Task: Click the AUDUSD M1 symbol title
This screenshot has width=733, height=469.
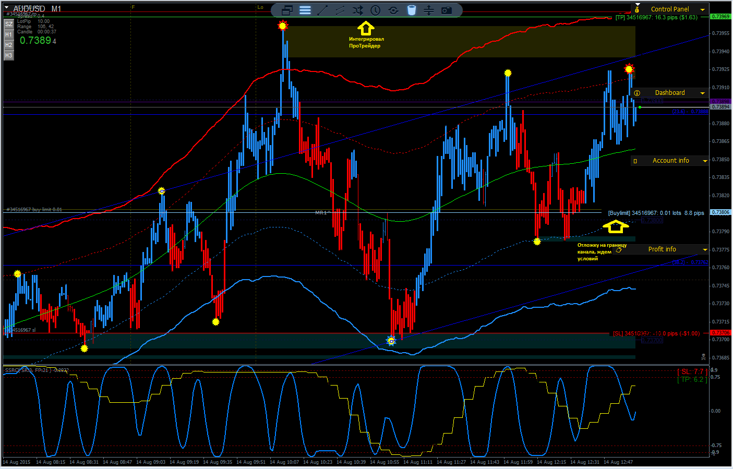Action: point(37,9)
